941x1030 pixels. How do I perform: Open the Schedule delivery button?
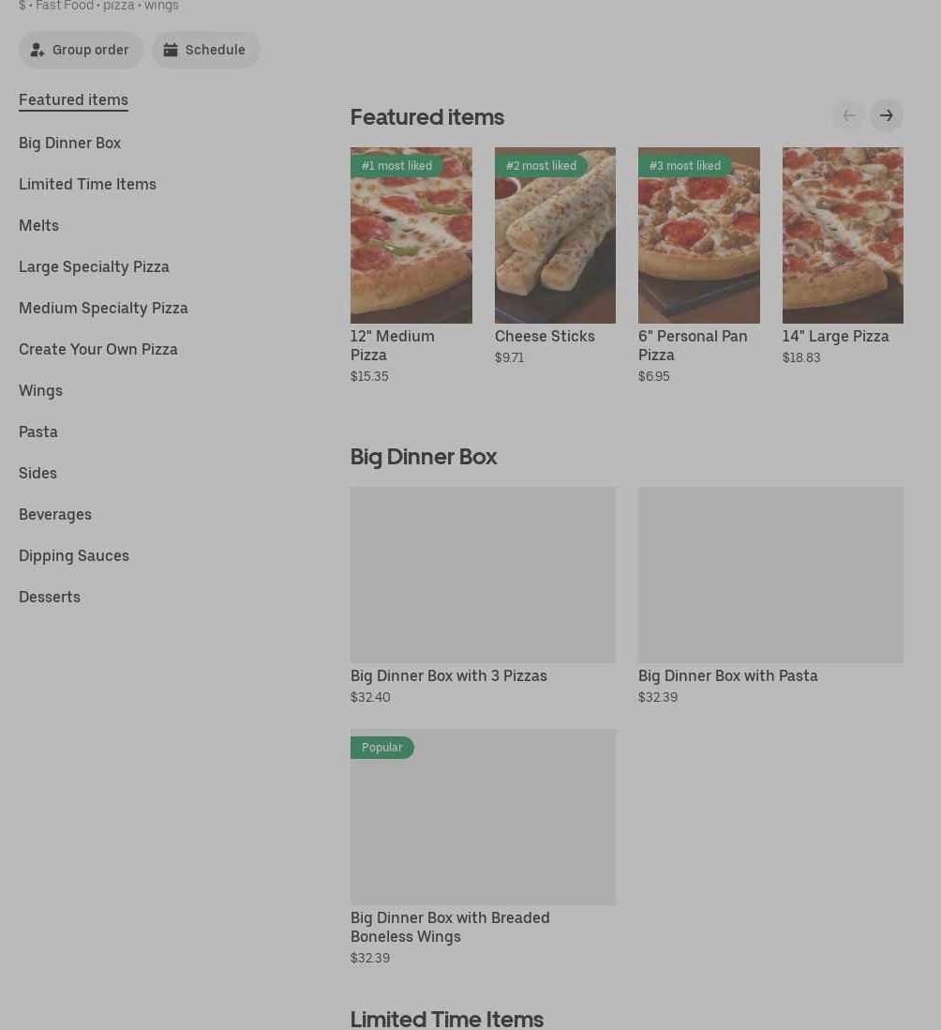click(205, 50)
